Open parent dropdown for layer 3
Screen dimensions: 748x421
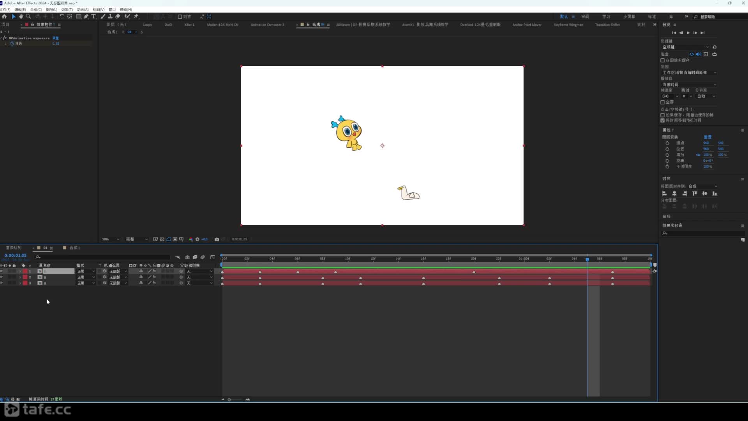pos(199,283)
